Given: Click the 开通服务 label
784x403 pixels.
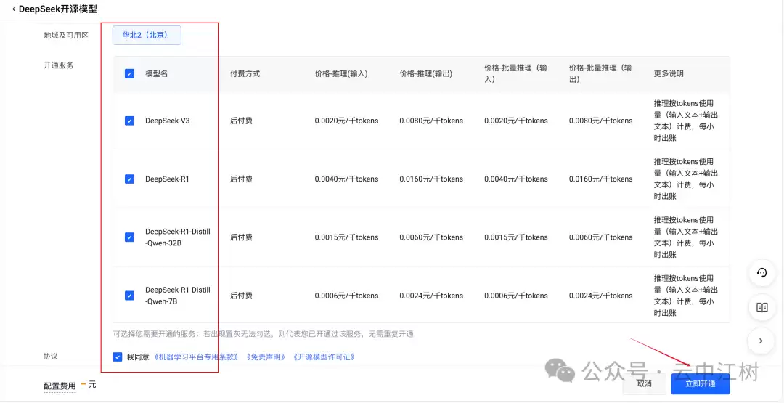Looking at the screenshot, I should click(59, 65).
